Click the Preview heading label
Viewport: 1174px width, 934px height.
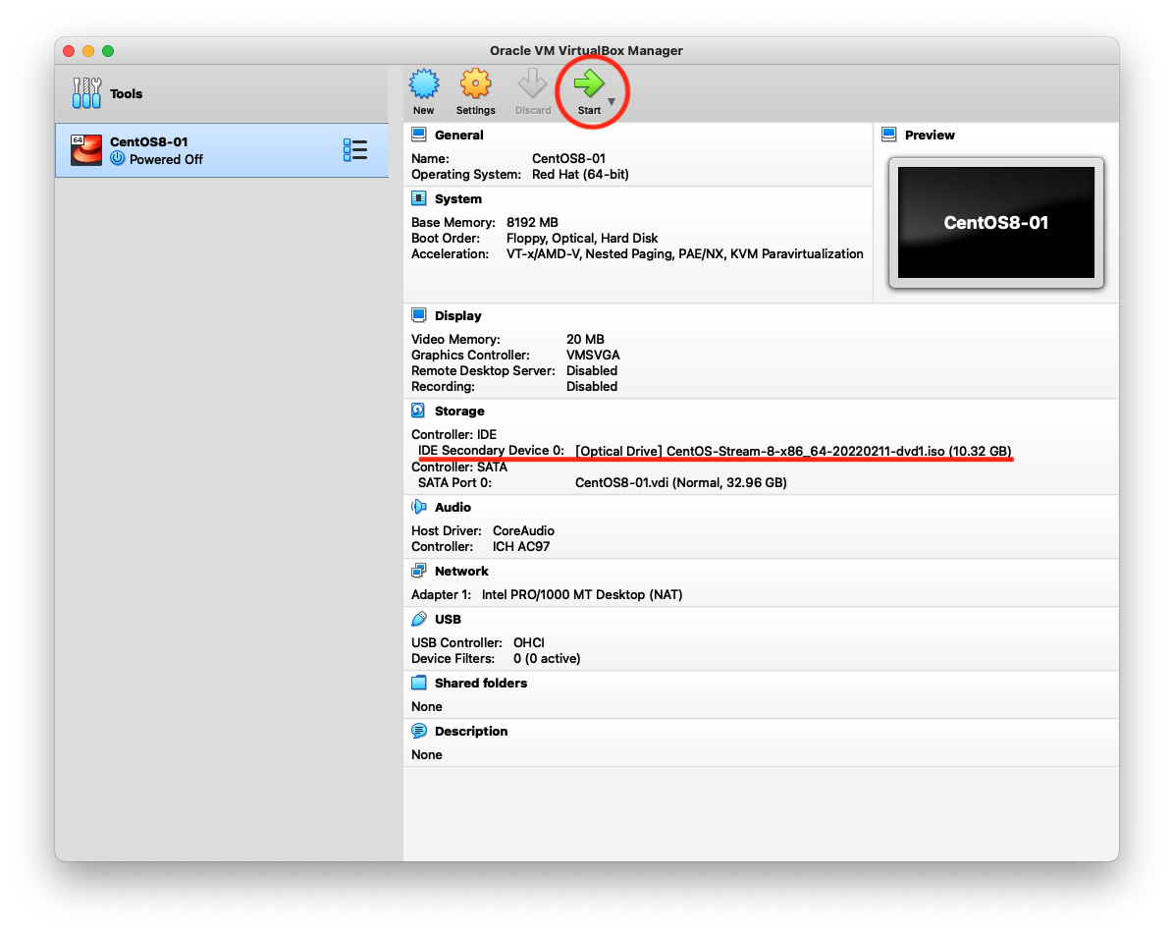click(930, 135)
